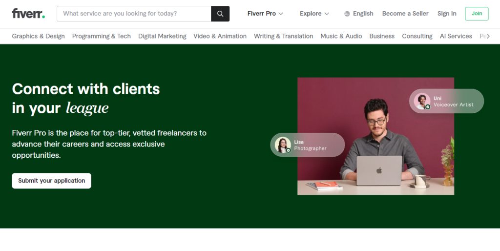The height and width of the screenshot is (251, 500).
Task: Open the AI Services category
Action: [x=456, y=36]
